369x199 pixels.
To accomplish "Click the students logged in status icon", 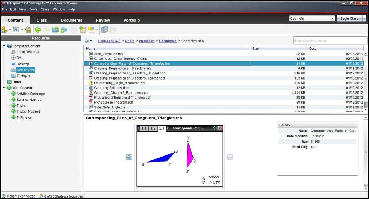I will [x=41, y=196].
